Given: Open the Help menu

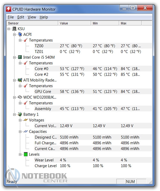Looking at the screenshot, I should 44,17.
